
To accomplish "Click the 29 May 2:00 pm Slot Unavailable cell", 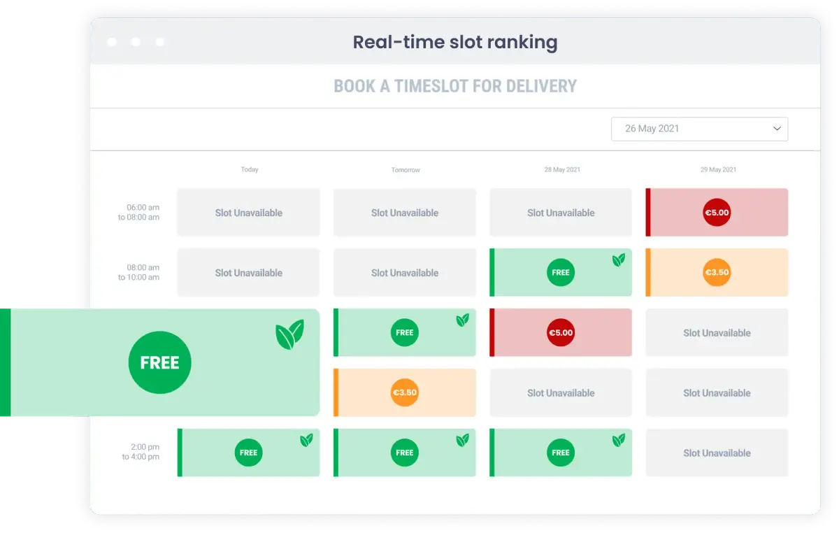I will pyautogui.click(x=717, y=453).
